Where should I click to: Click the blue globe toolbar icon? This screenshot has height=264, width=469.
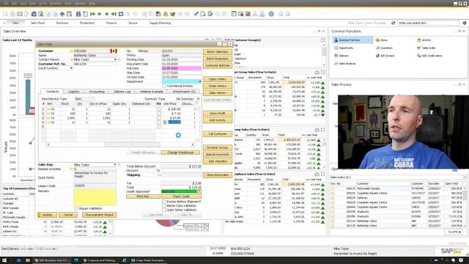[x=271, y=14]
